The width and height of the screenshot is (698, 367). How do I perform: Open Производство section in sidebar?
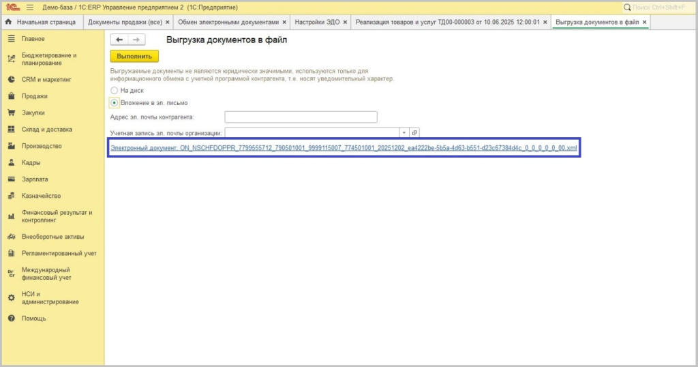pos(42,146)
